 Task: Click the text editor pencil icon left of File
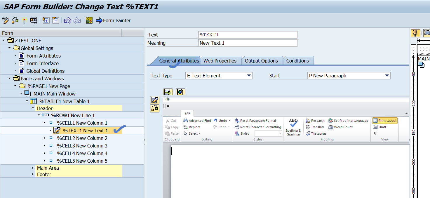point(155,100)
